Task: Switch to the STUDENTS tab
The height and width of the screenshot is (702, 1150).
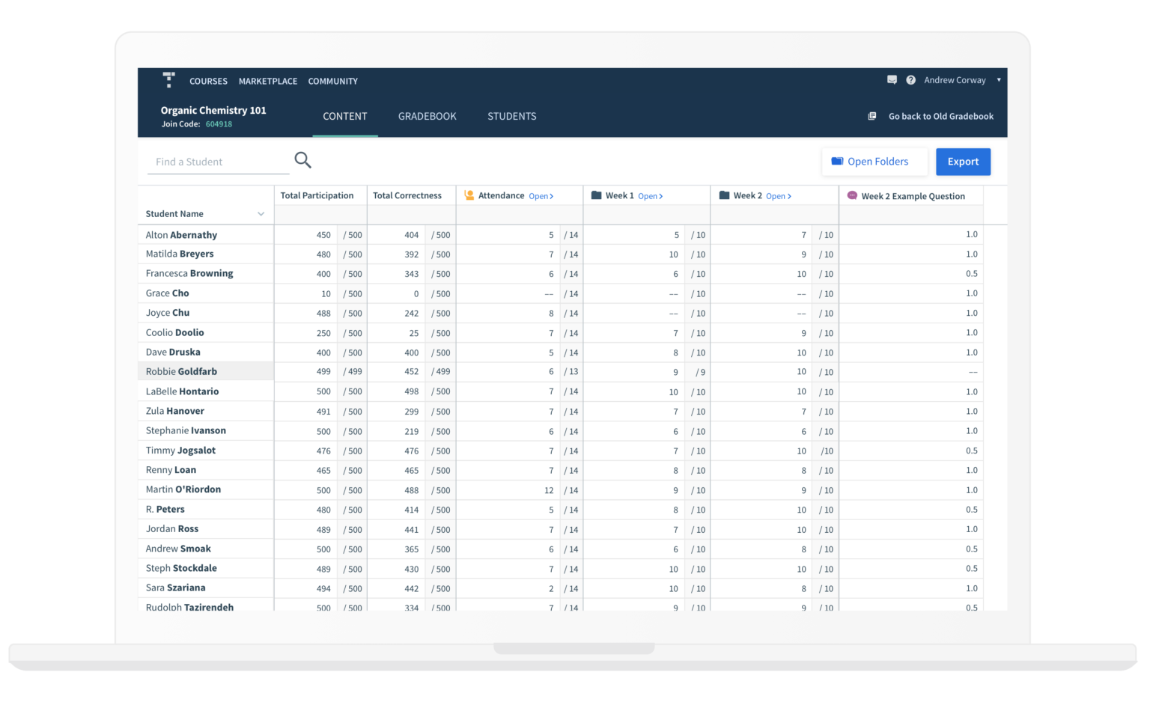Action: (512, 116)
